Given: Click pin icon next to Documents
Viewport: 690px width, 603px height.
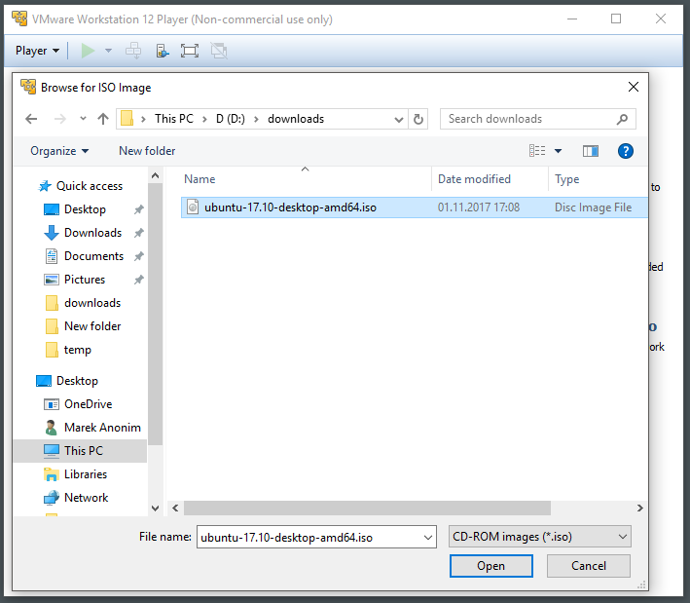Looking at the screenshot, I should click(138, 256).
